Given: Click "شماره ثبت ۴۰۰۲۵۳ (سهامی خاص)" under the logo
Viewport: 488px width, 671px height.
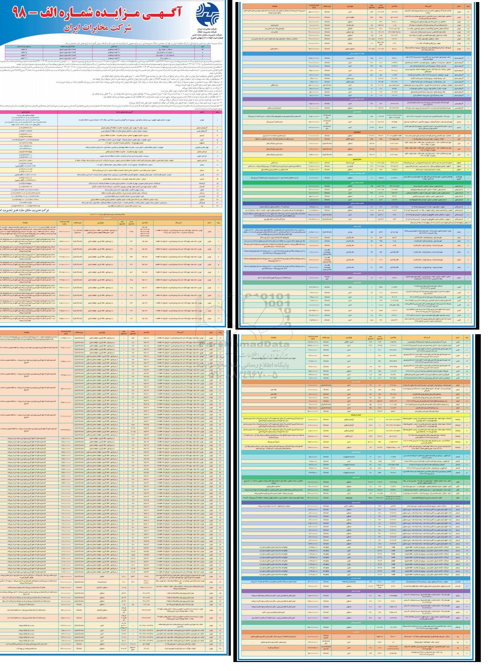Looking at the screenshot, I should tap(206, 38).
